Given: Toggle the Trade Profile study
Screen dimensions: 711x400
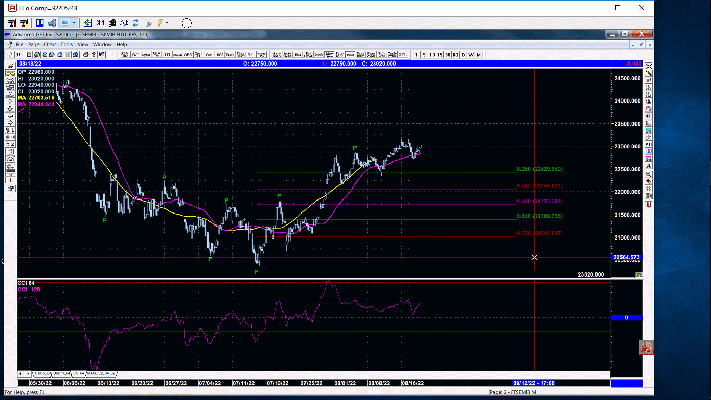Looking at the screenshot, I should [x=392, y=55].
